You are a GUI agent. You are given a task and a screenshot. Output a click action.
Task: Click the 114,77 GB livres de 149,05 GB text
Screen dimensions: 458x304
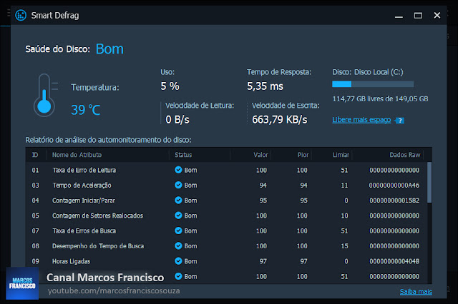[x=380, y=99]
